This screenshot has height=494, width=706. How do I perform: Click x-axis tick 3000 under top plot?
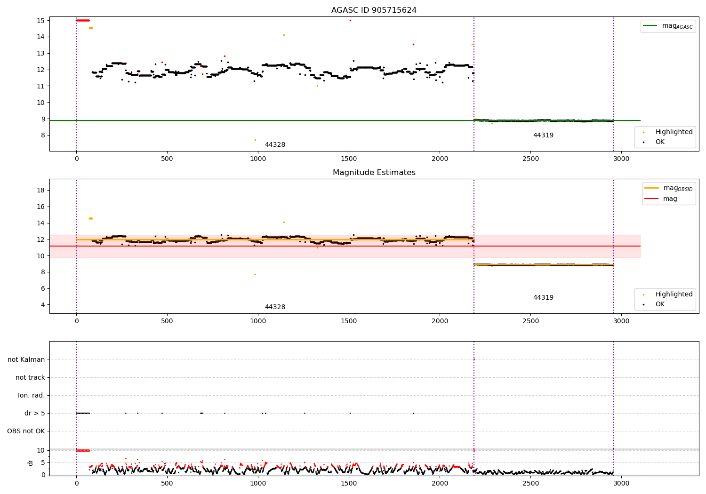click(621, 159)
